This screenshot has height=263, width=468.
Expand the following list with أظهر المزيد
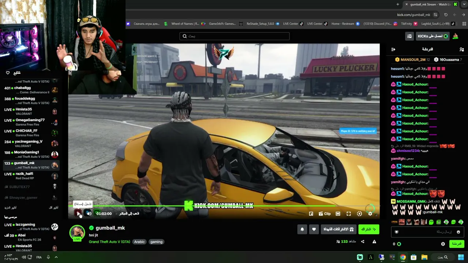click(10, 207)
